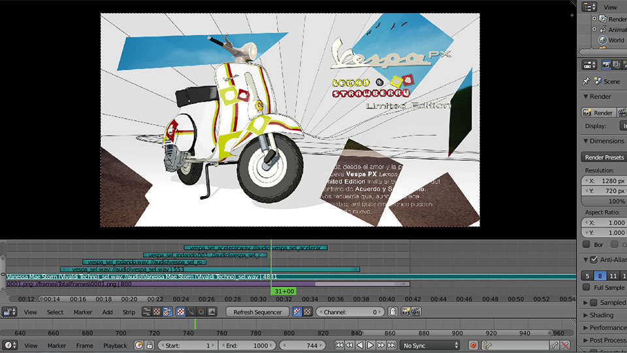The height and width of the screenshot is (353, 627).
Task: Click the End frame field
Action: [x=247, y=345]
